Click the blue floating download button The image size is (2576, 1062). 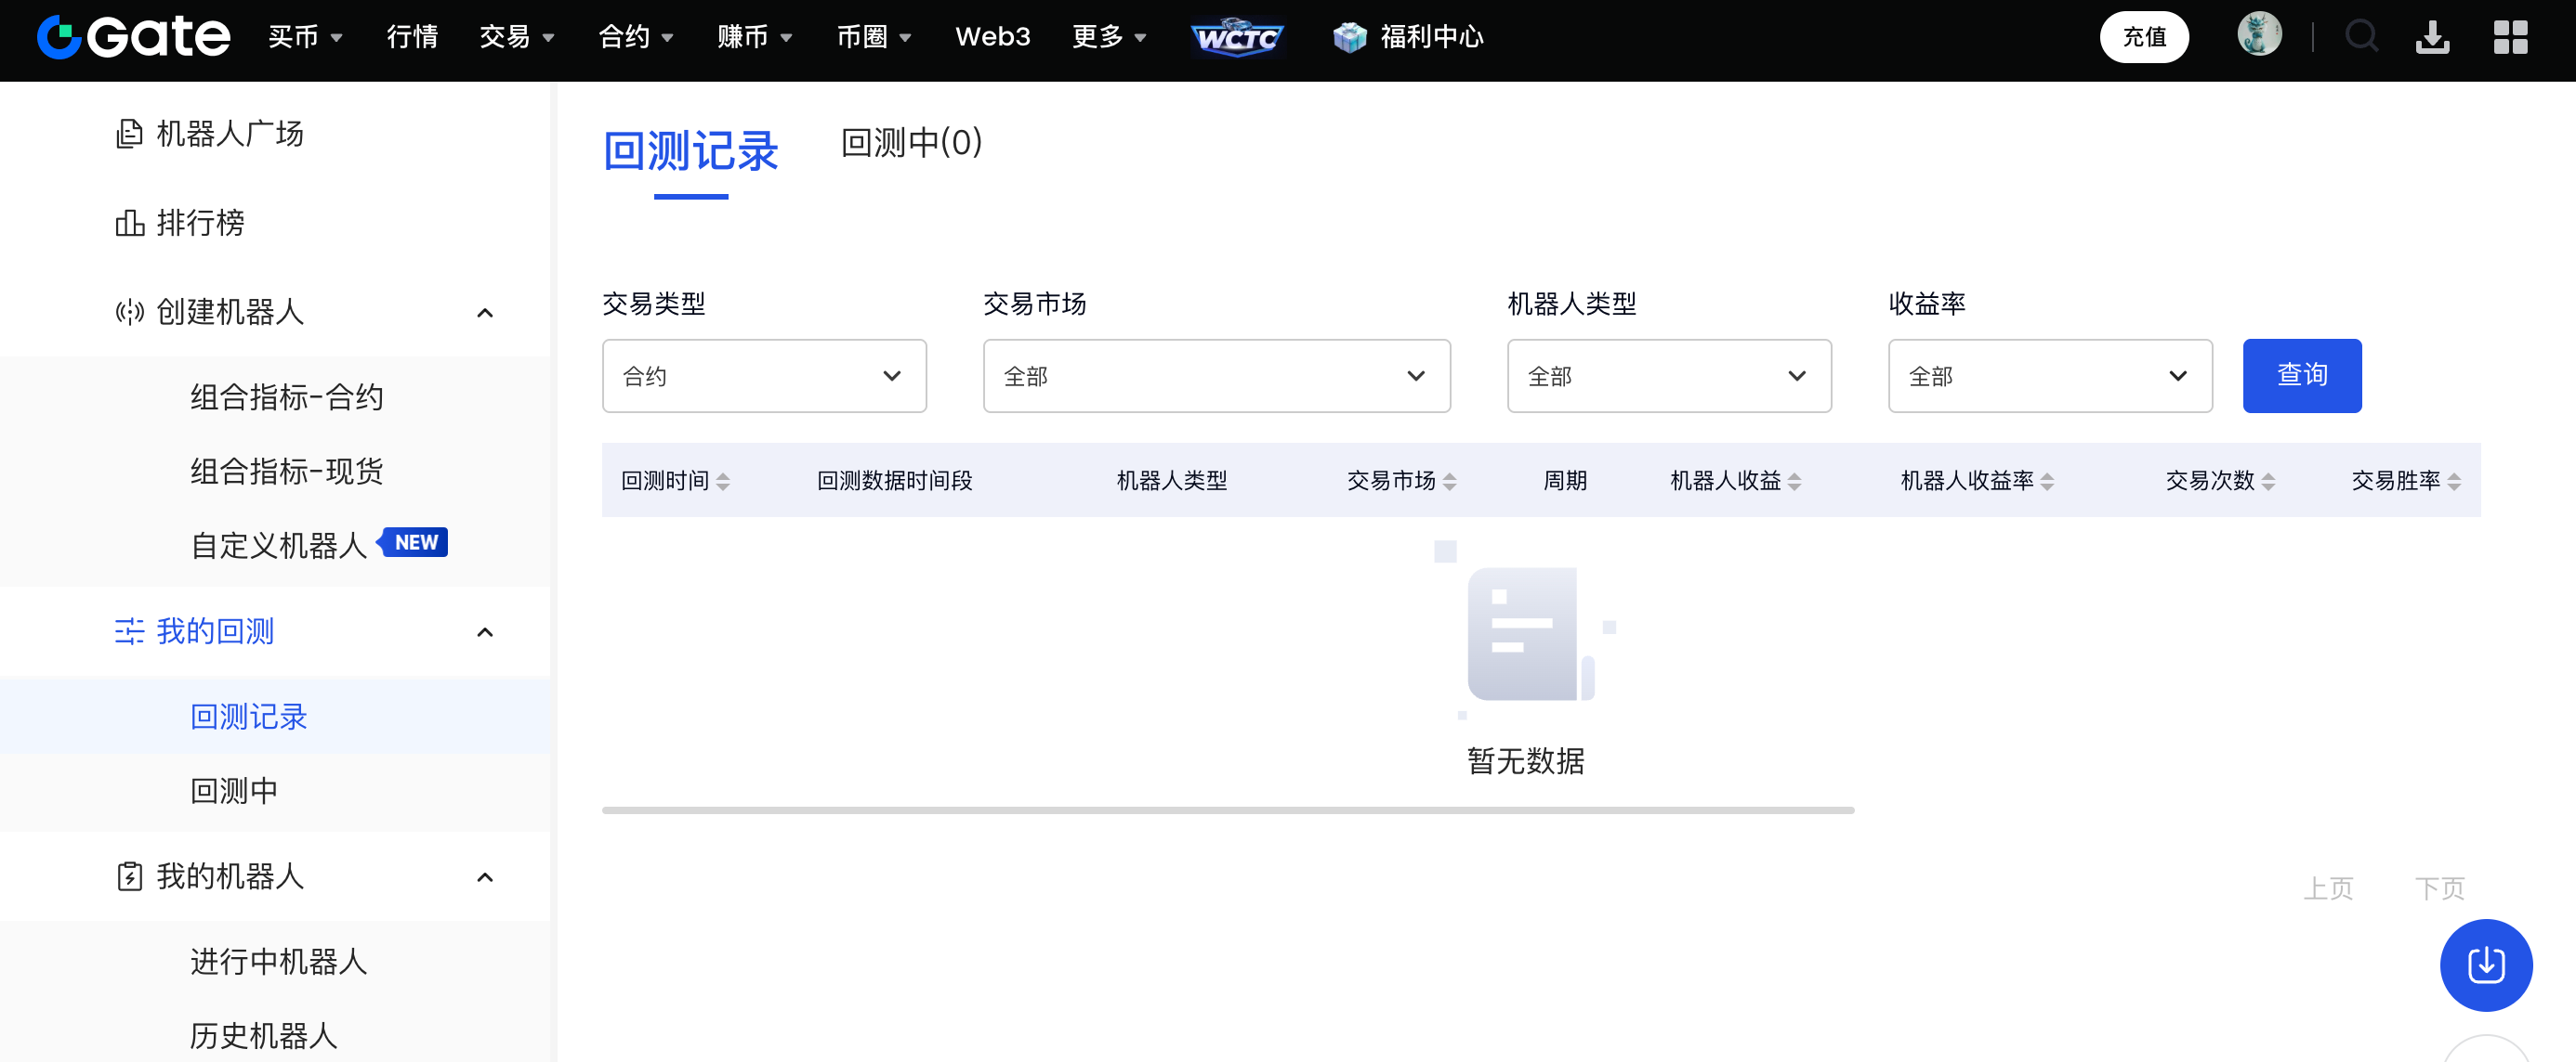pos(2485,965)
